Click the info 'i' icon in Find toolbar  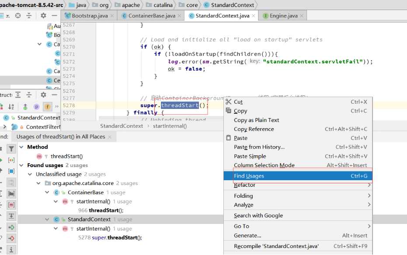(x=11, y=250)
